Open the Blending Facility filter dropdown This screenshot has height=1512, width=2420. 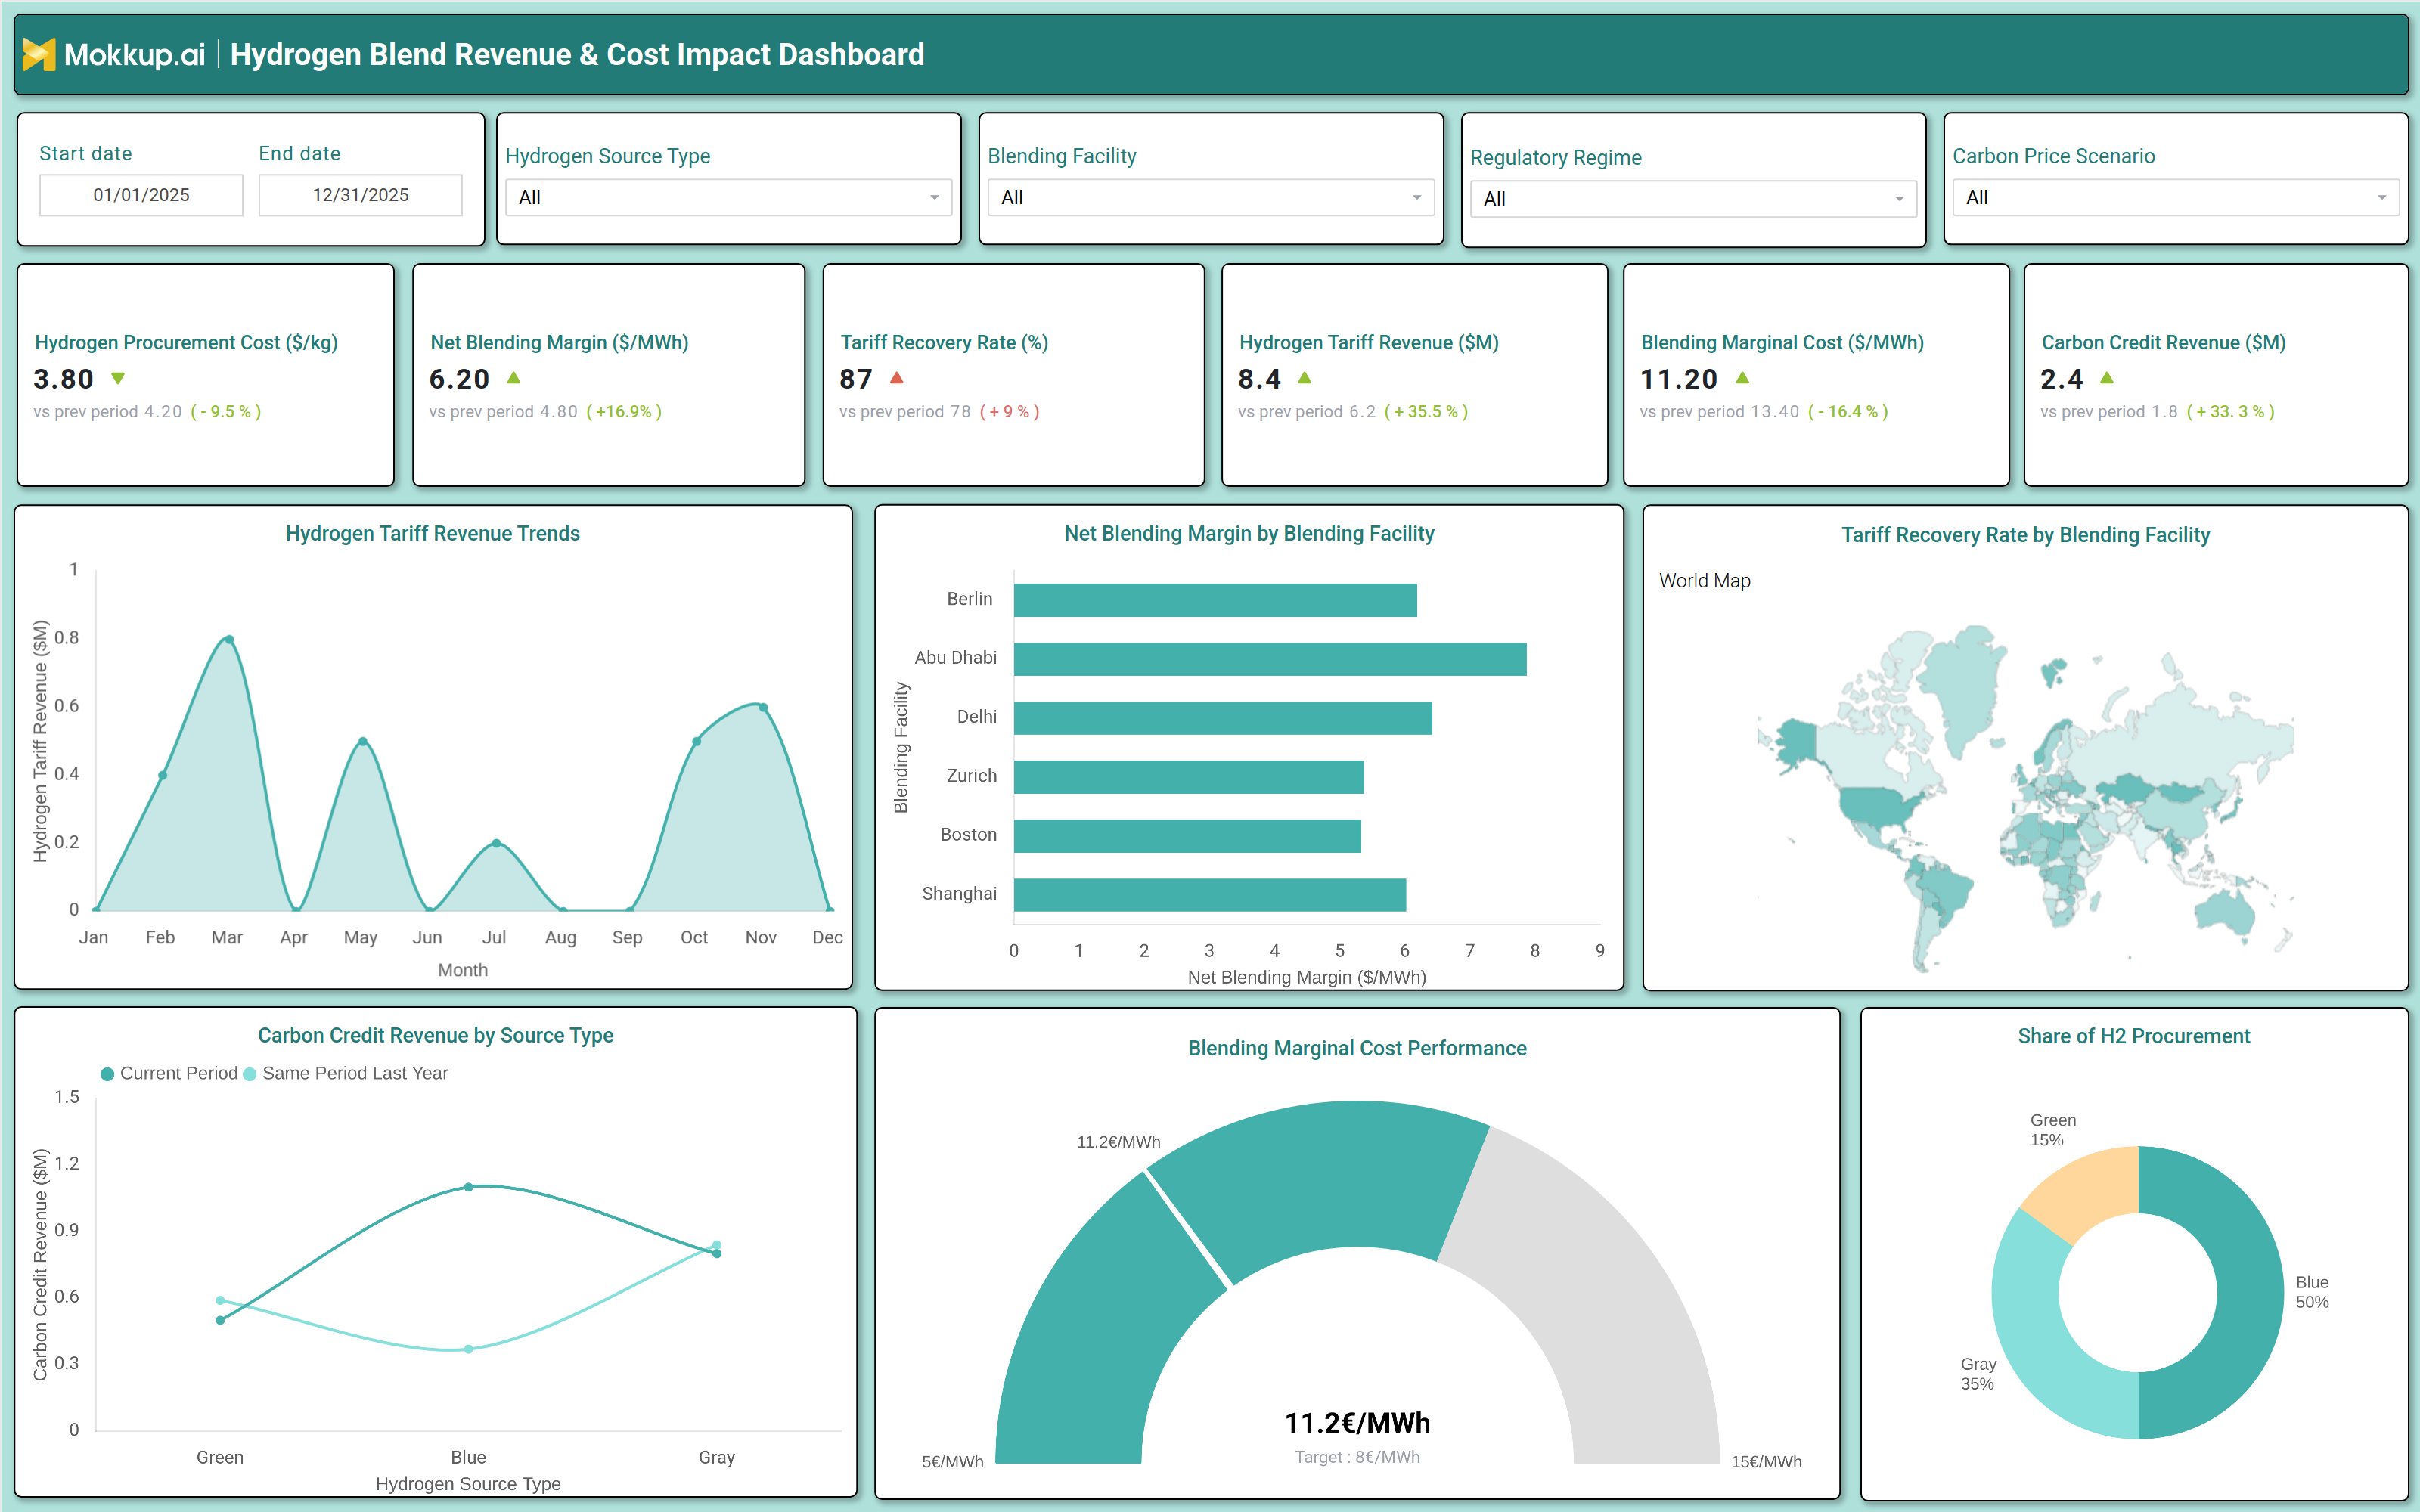point(1210,197)
